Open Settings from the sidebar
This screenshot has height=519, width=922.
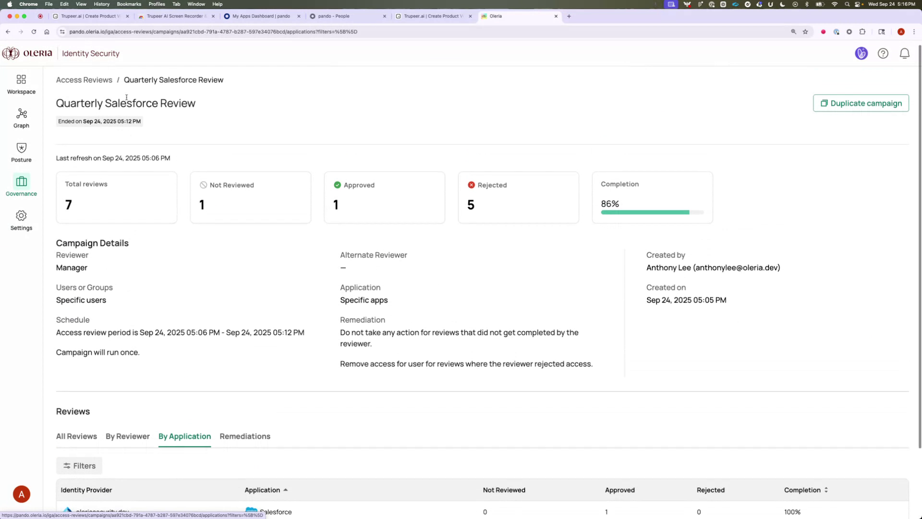pyautogui.click(x=21, y=220)
